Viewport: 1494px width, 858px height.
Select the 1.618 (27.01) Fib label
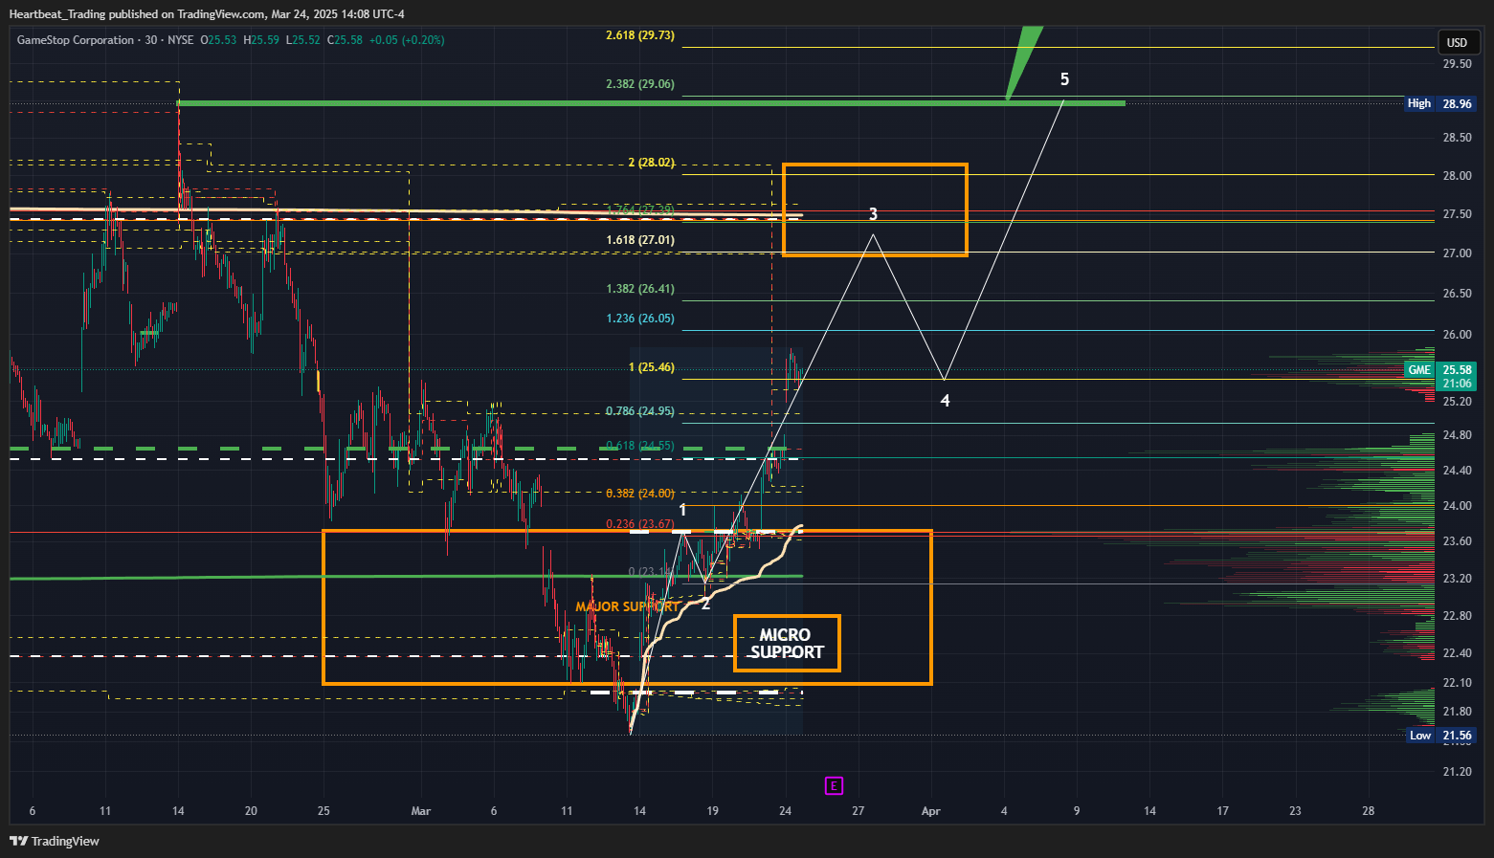(x=640, y=240)
